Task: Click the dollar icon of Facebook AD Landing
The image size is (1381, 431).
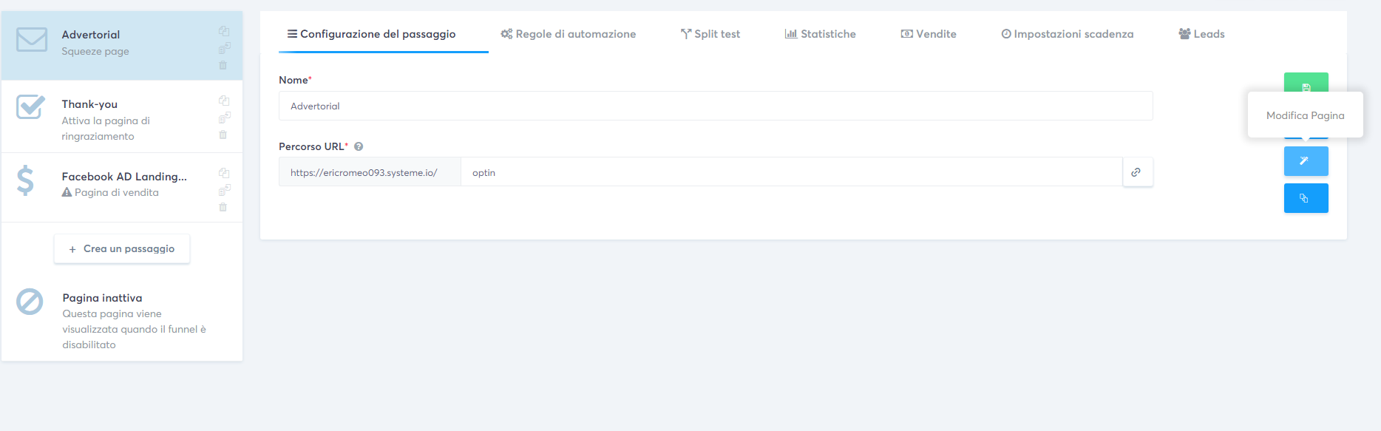Action: (x=25, y=180)
